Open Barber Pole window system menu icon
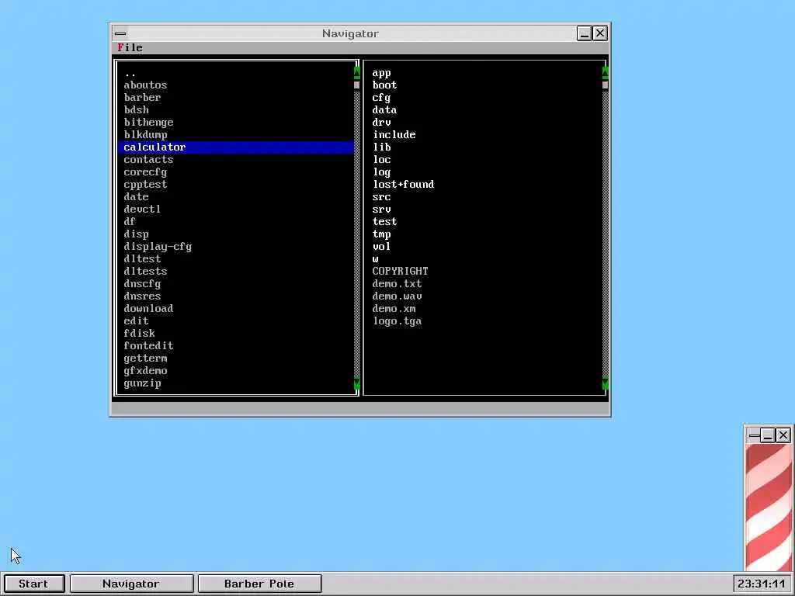This screenshot has height=596, width=795. click(x=754, y=435)
